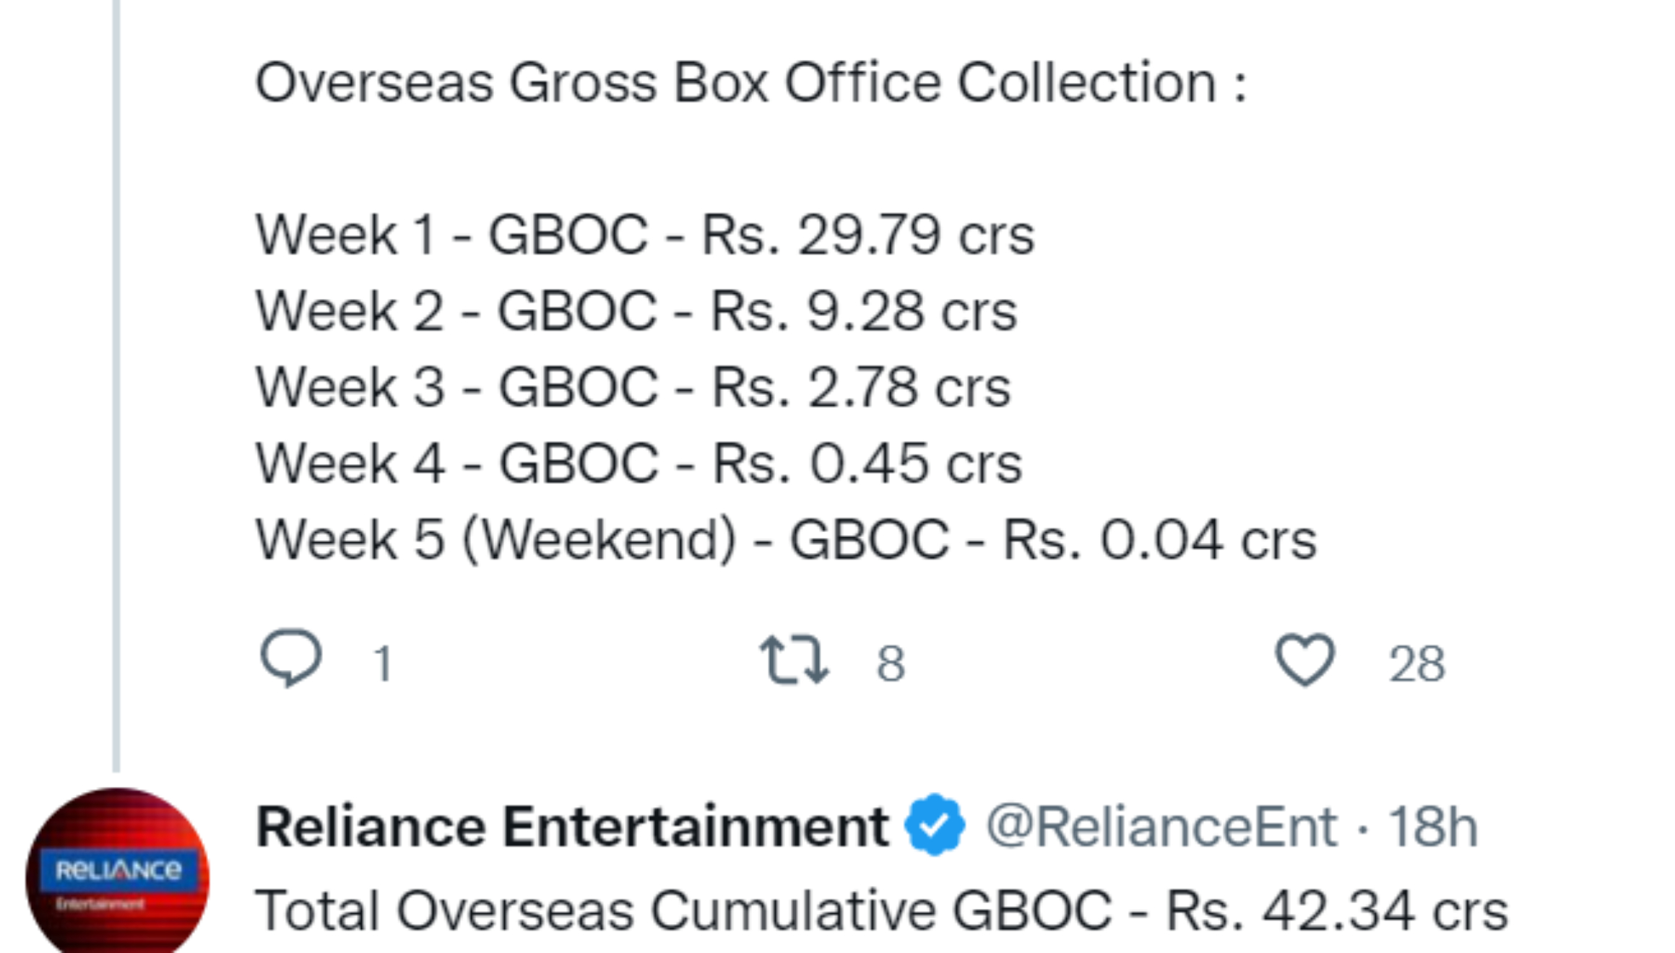Open the @RelianceEnt handle link
This screenshot has height=953, width=1675.
coord(1161,826)
